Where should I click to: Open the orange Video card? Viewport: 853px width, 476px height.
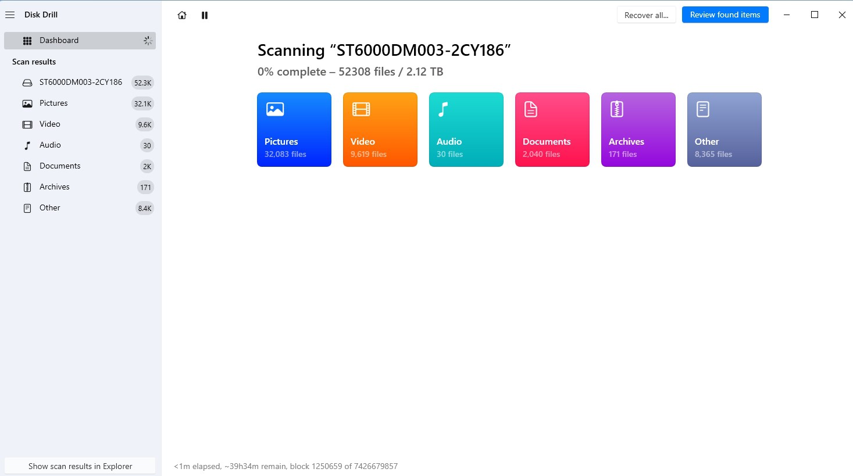click(x=380, y=130)
